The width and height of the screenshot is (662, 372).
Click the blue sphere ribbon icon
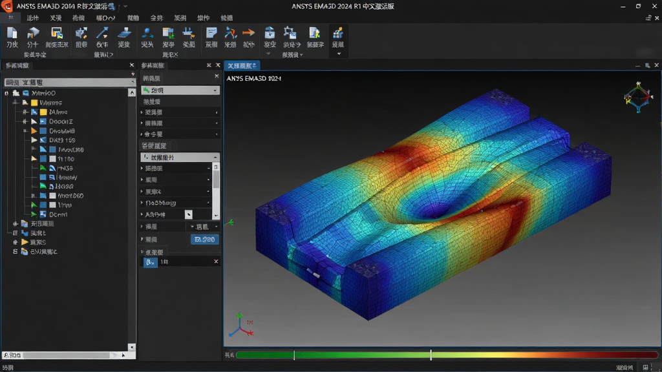point(147,34)
